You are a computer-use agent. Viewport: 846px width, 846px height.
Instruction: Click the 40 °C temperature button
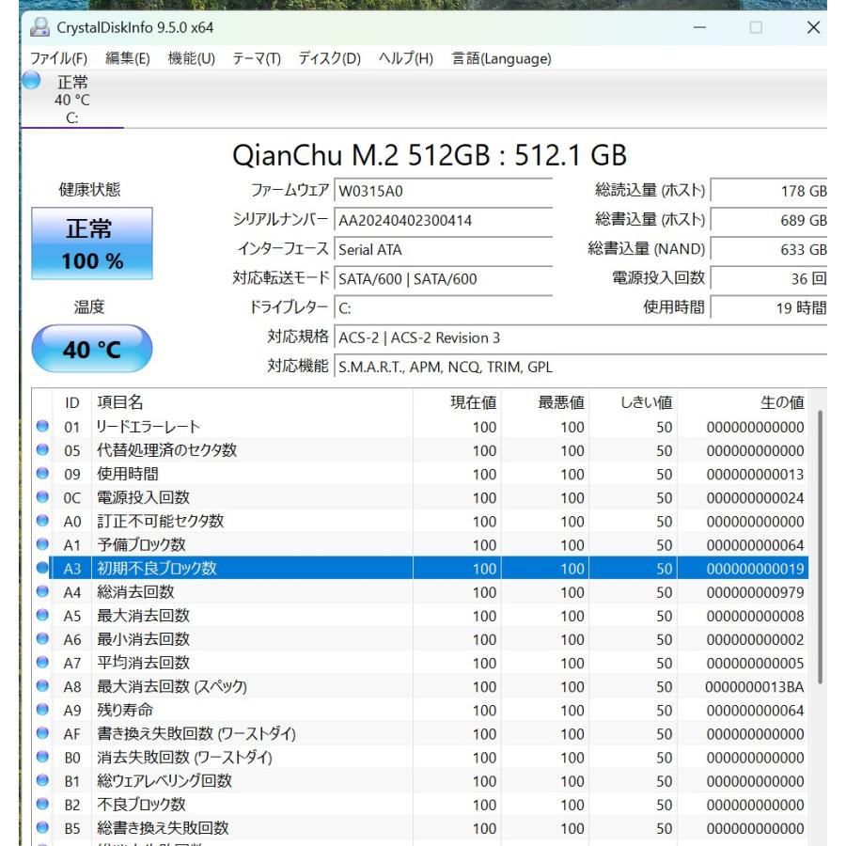(91, 350)
